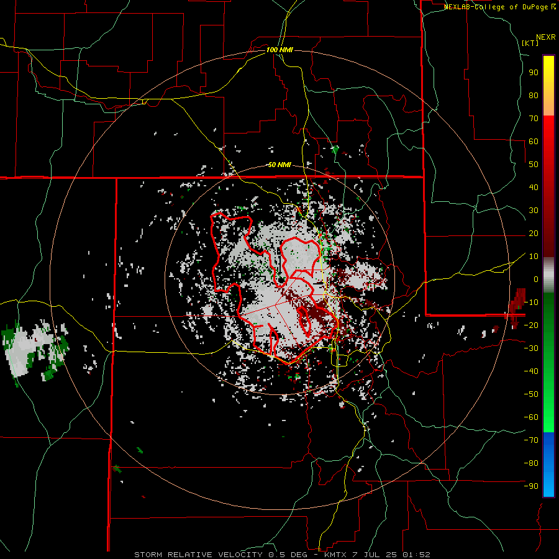The image size is (559, 559).
Task: Select the 40 value on the velocity scale
Action: tap(534, 187)
